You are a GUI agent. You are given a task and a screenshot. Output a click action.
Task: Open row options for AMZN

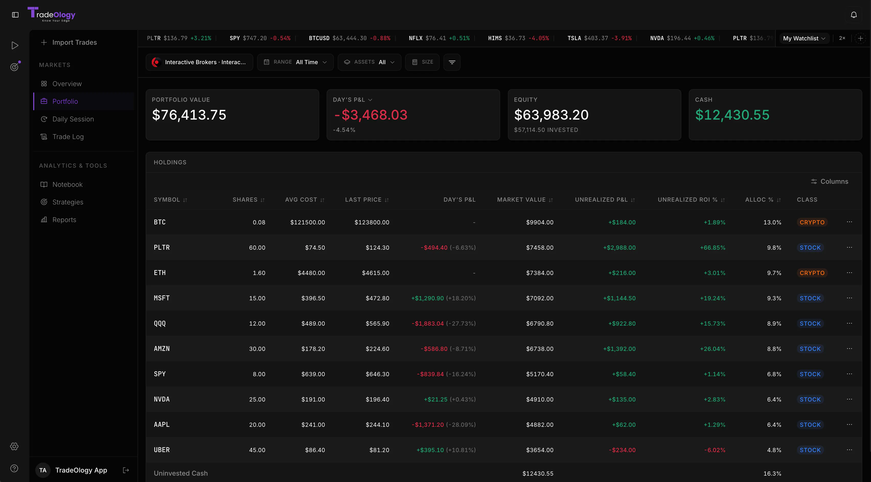point(849,349)
